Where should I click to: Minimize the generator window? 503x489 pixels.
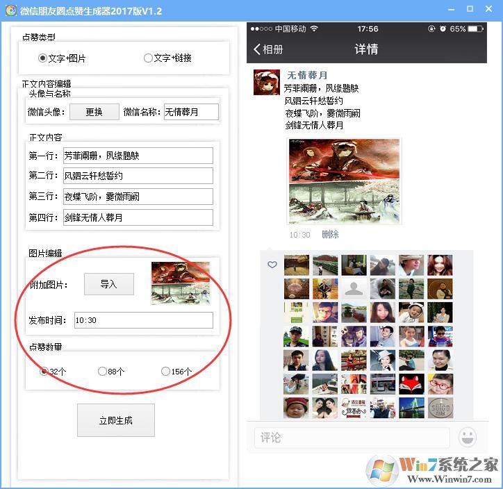point(451,9)
